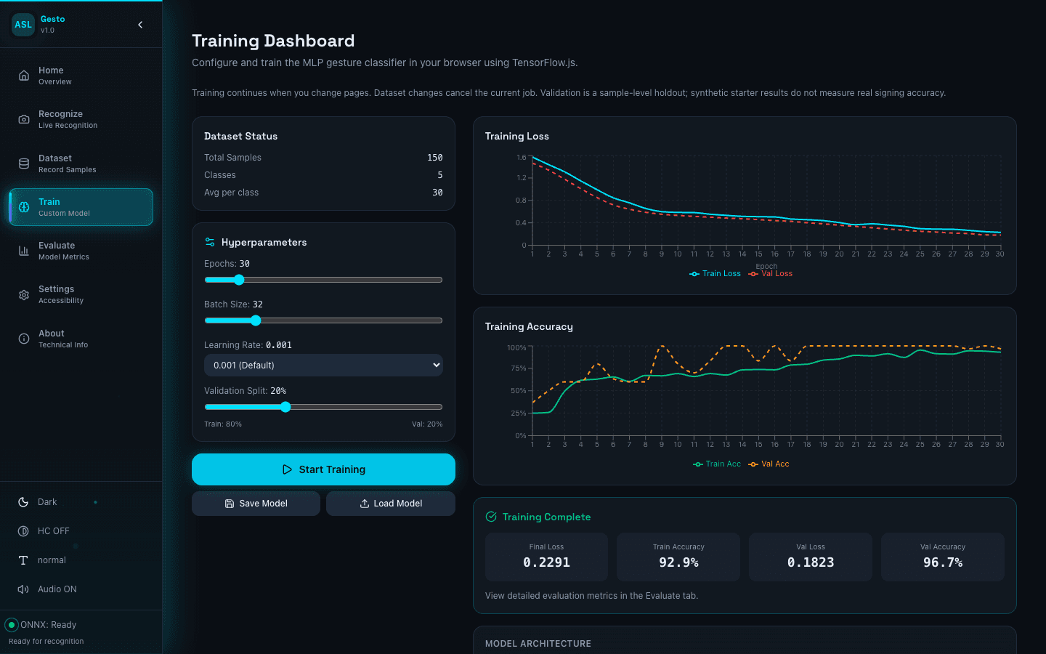Click the Start Training button
Viewport: 1046px width, 654px height.
[x=323, y=469]
